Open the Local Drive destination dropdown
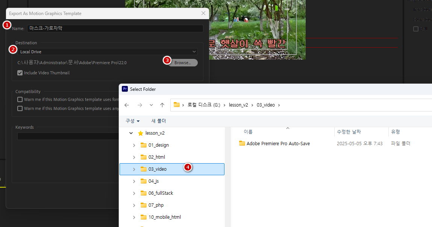 click(108, 52)
